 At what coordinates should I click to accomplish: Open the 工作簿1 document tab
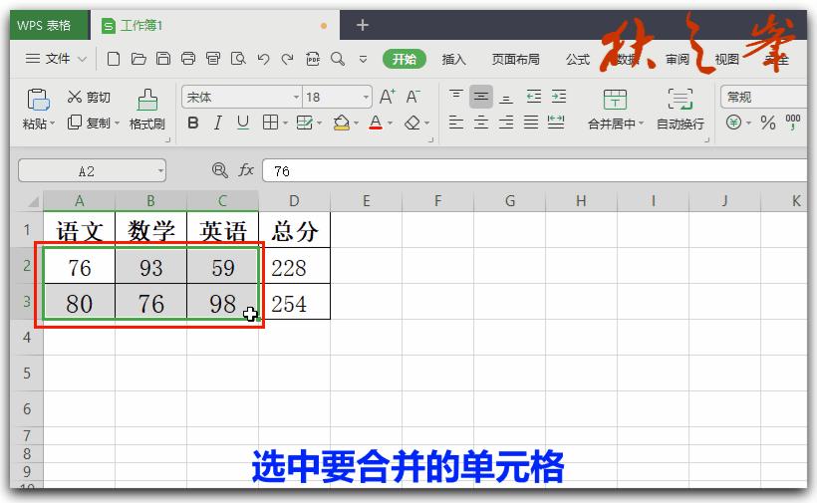[x=214, y=26]
